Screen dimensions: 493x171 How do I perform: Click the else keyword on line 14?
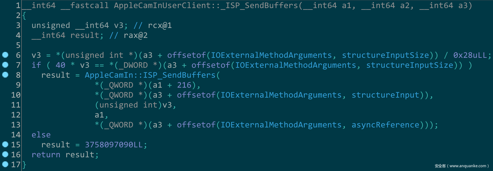[x=41, y=135]
